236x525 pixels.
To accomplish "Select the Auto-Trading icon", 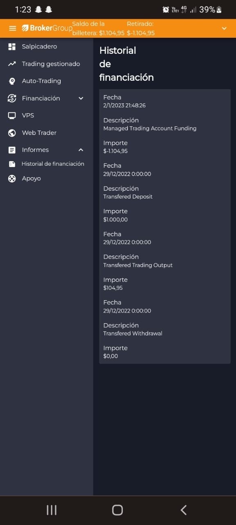I will (x=12, y=81).
